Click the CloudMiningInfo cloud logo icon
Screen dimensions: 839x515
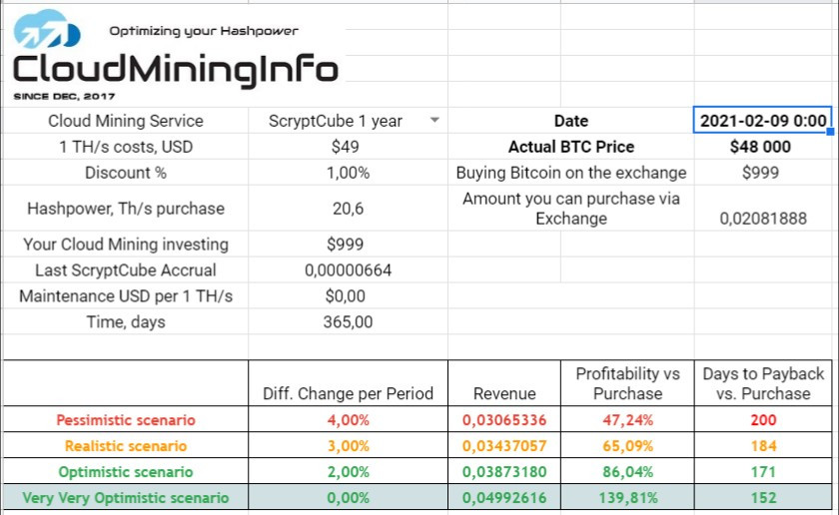coord(47,29)
